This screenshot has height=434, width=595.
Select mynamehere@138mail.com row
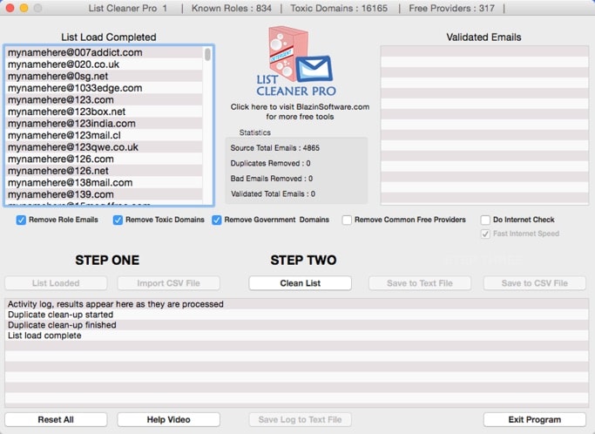pos(105,183)
